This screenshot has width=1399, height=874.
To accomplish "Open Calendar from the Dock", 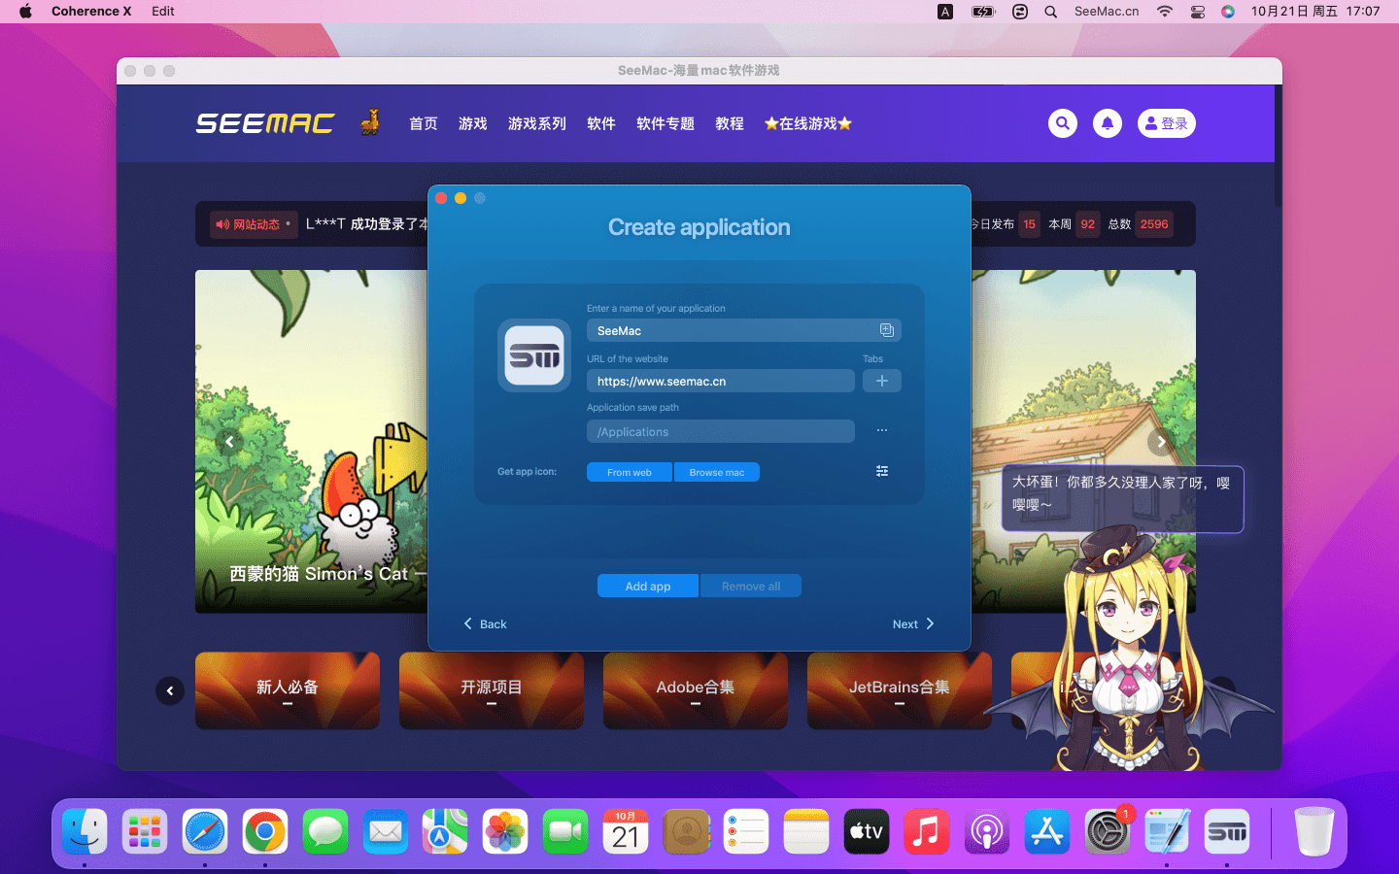I will point(626,832).
